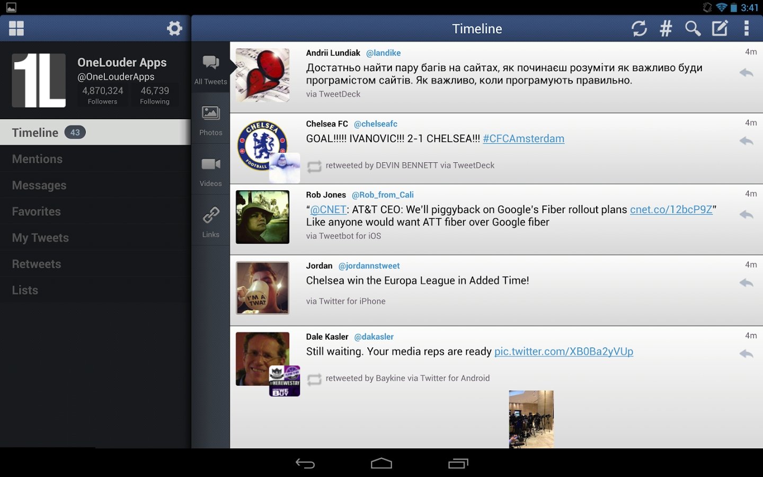This screenshot has width=763, height=477.
Task: Open the attached media photo preview
Action: [x=531, y=419]
